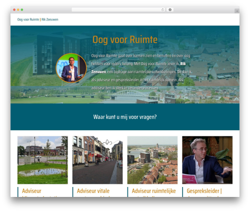Click the 'Adviseur' title under pond image
Screen dimensions: 250x212
31,191
